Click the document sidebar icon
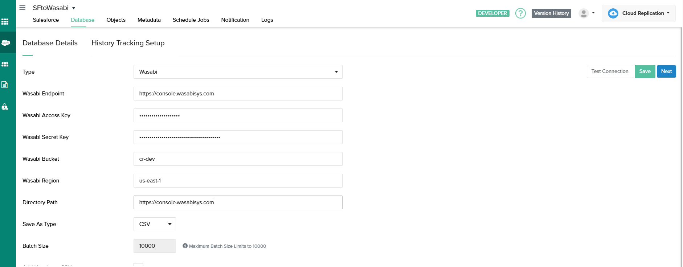 5,85
